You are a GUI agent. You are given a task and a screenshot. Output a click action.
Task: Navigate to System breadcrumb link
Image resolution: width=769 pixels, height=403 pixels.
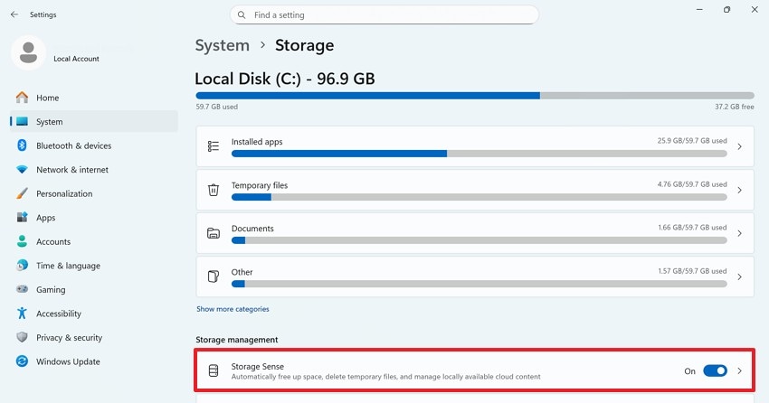[222, 45]
